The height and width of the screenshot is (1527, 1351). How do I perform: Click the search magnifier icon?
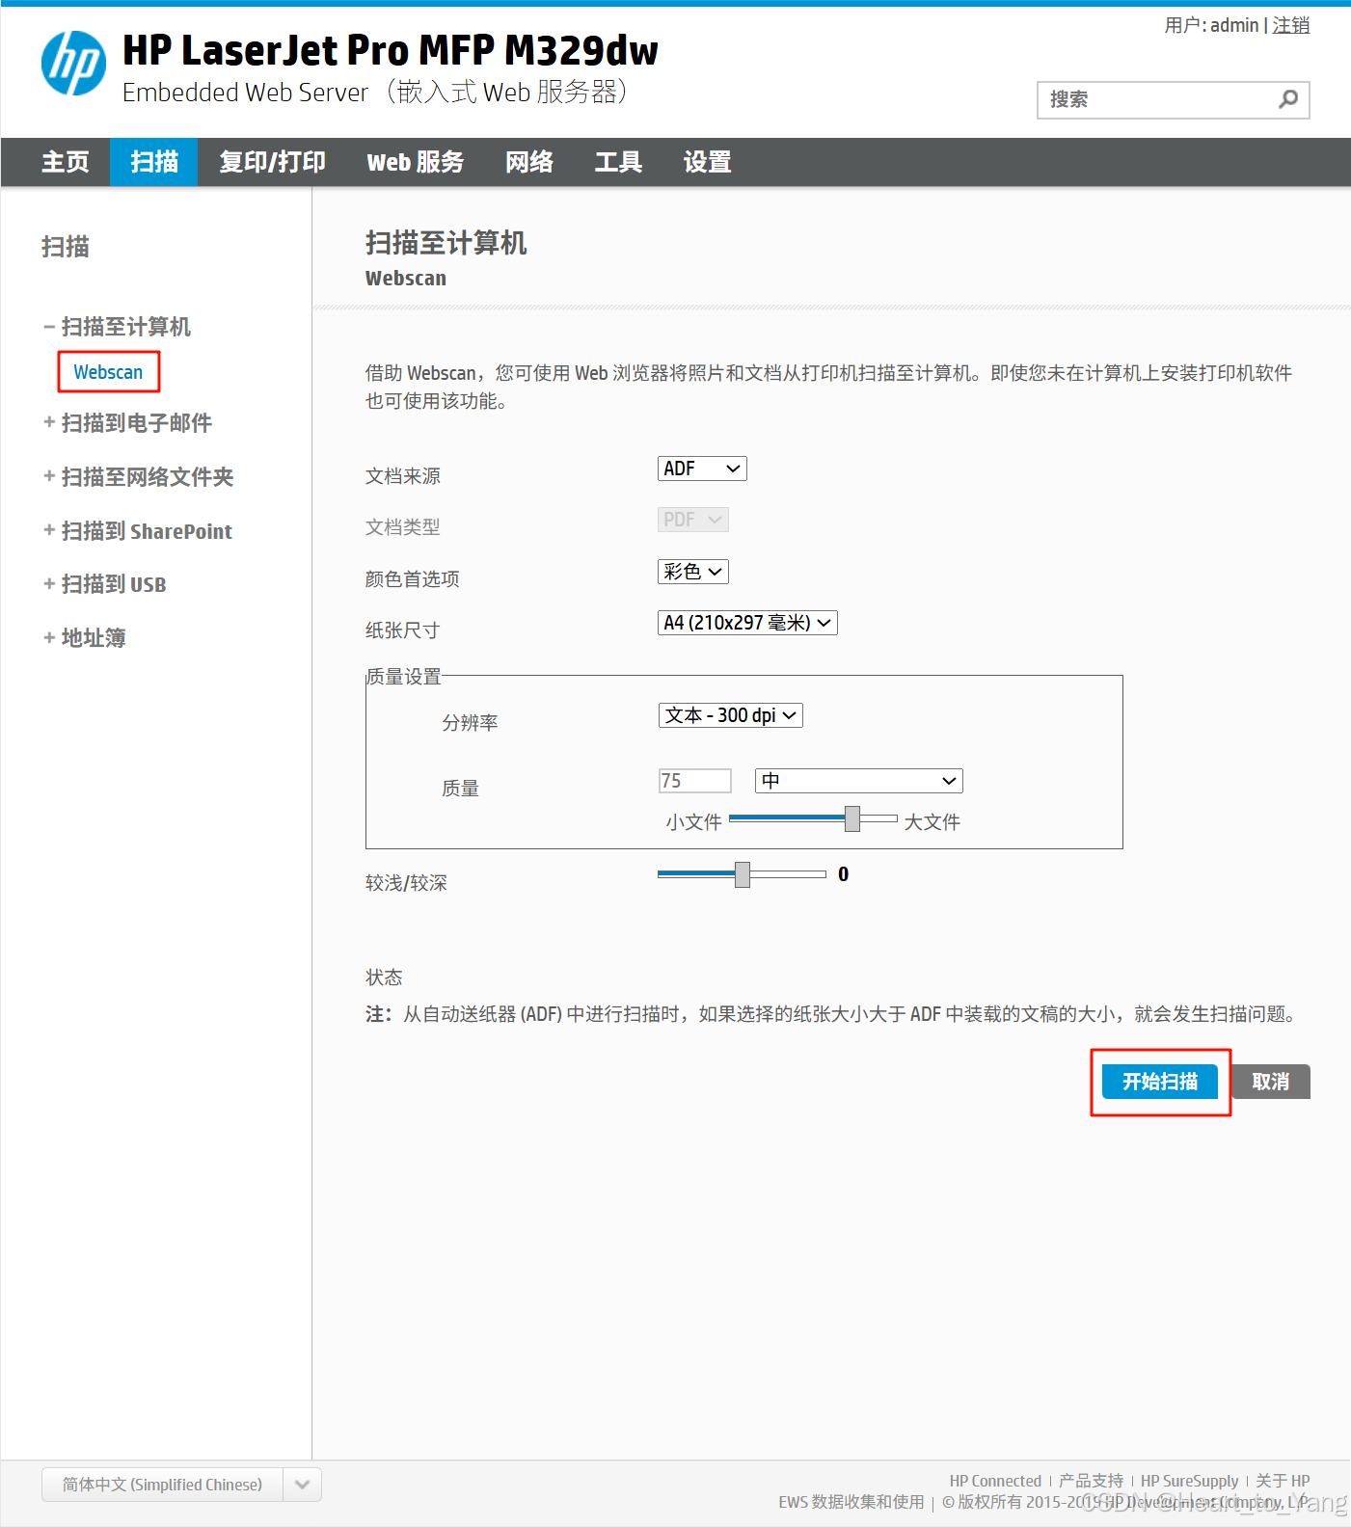point(1287,99)
